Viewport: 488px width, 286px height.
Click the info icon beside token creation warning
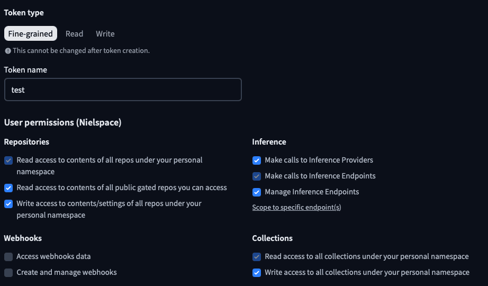click(8, 51)
